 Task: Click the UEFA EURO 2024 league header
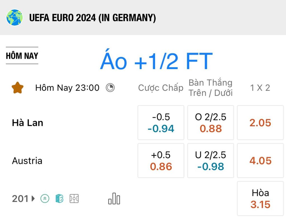pos(92,18)
